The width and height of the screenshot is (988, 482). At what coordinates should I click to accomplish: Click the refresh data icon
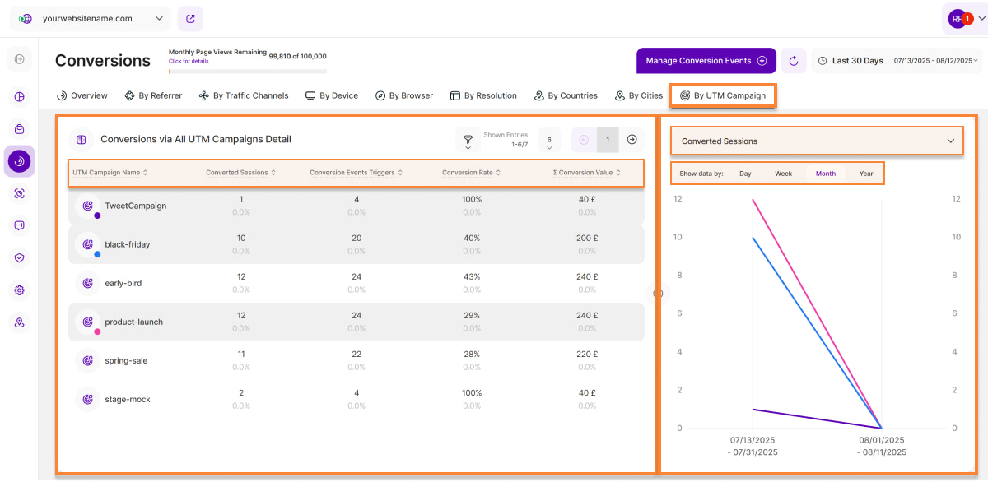tap(794, 61)
